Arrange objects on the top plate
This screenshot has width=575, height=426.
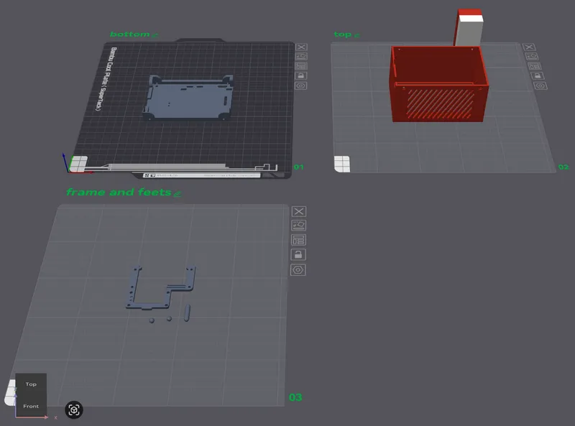(x=535, y=66)
